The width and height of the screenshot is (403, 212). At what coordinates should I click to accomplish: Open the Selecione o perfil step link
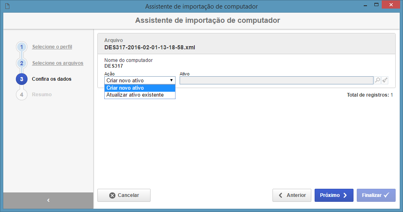pyautogui.click(x=52, y=47)
